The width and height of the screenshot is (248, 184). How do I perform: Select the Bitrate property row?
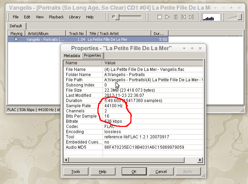click(133, 121)
